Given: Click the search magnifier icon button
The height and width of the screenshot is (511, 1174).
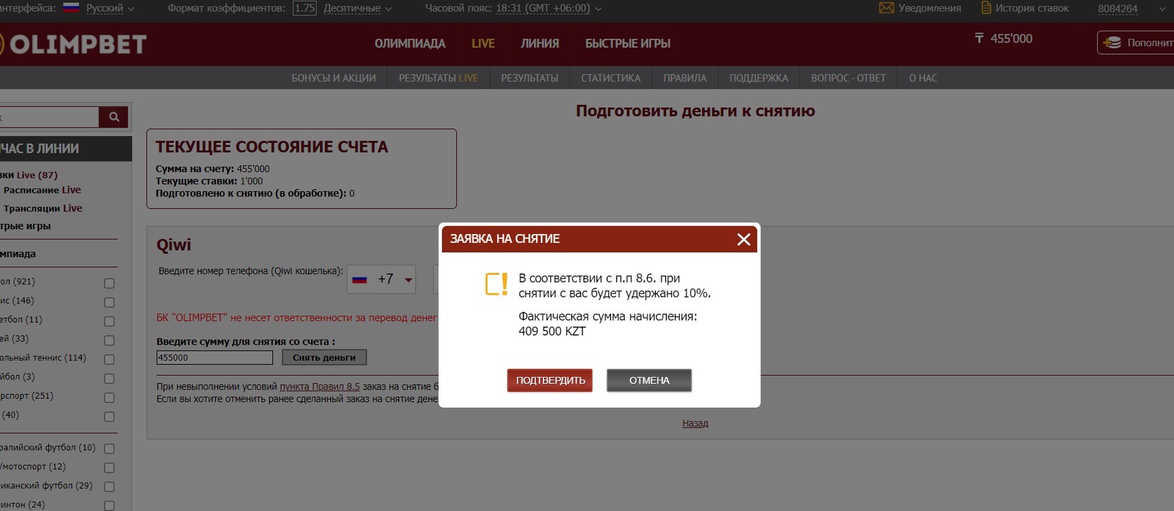Looking at the screenshot, I should (x=114, y=117).
